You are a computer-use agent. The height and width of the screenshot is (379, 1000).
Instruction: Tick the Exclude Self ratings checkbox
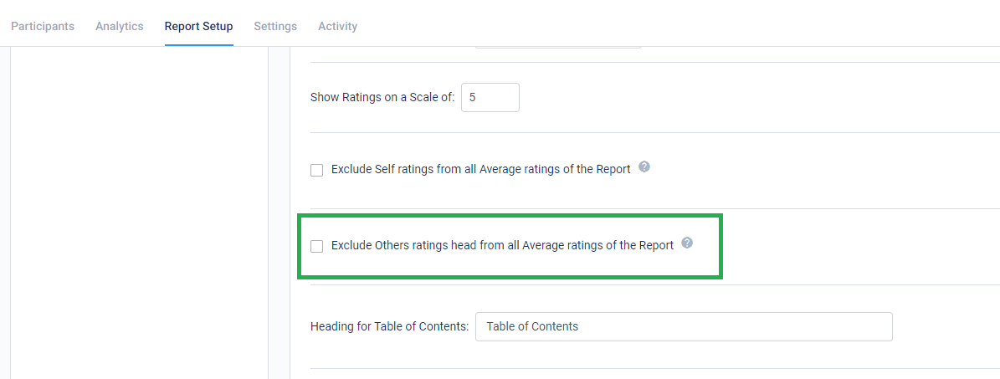coord(316,171)
